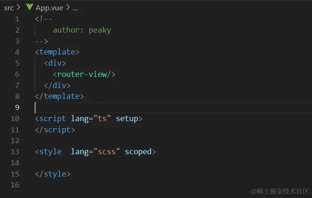Click the chevron right after App.vue
312x198 pixels.
(x=67, y=8)
